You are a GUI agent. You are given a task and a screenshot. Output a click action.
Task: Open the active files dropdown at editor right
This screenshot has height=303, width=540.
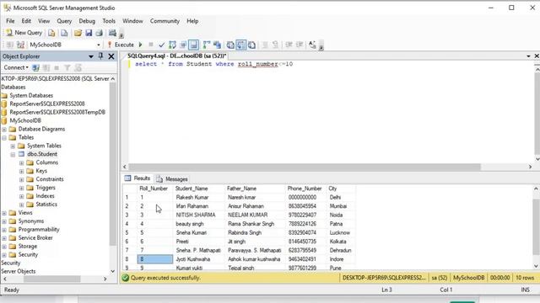pos(528,56)
